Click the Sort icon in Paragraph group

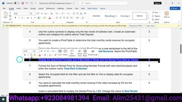[x=81, y=14]
